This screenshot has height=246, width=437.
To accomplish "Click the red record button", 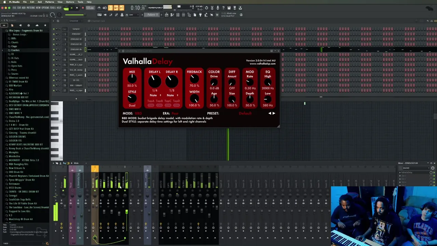I will [83, 8].
